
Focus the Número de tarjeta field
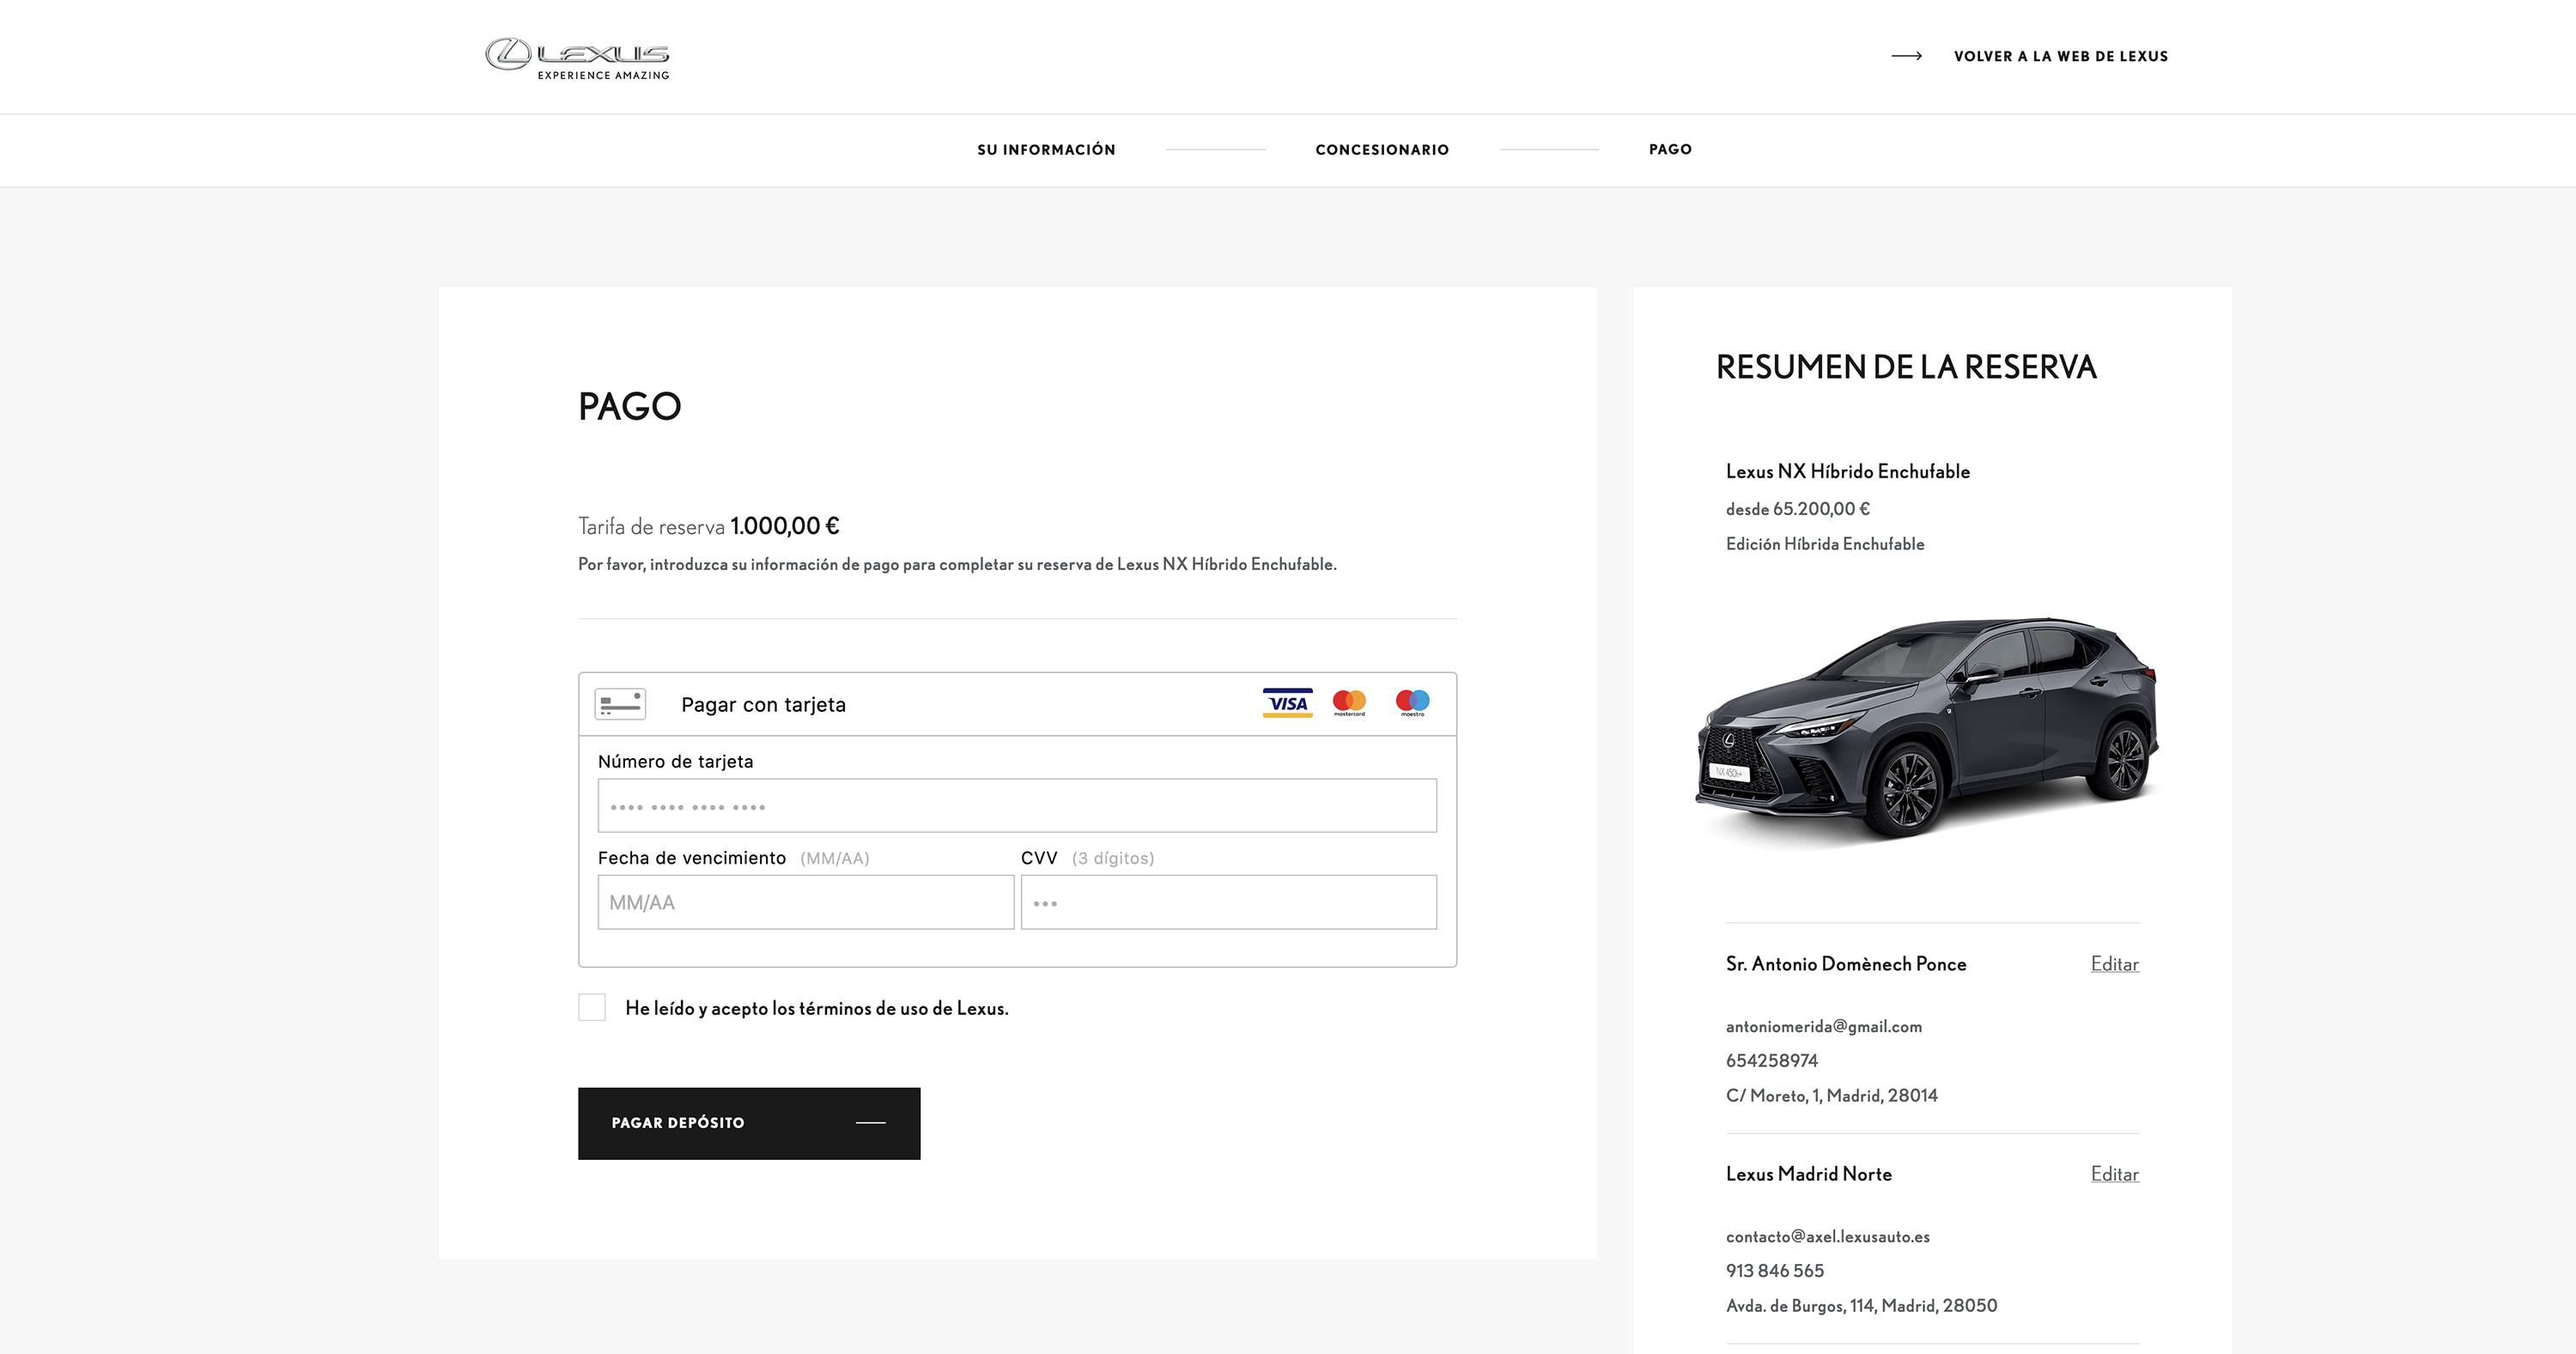tap(1017, 806)
